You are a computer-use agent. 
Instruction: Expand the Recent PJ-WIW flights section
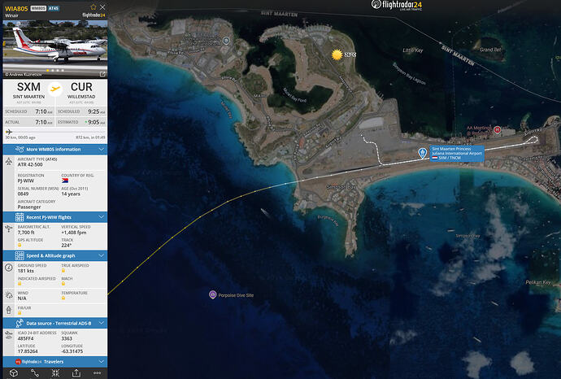[x=55, y=217]
